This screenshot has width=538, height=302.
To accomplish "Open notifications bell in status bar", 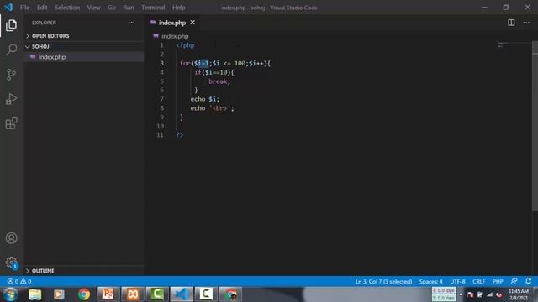I will coord(529,281).
